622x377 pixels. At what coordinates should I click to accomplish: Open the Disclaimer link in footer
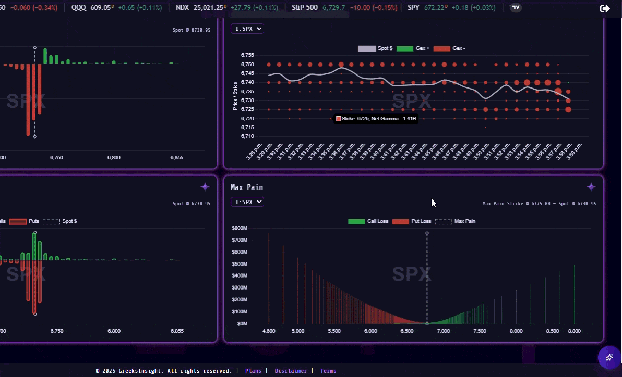(x=291, y=371)
